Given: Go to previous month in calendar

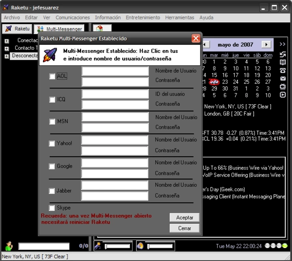Looking at the screenshot, I should pos(206,44).
